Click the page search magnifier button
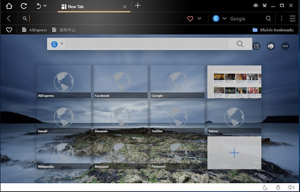The image size is (300, 192). click(240, 44)
